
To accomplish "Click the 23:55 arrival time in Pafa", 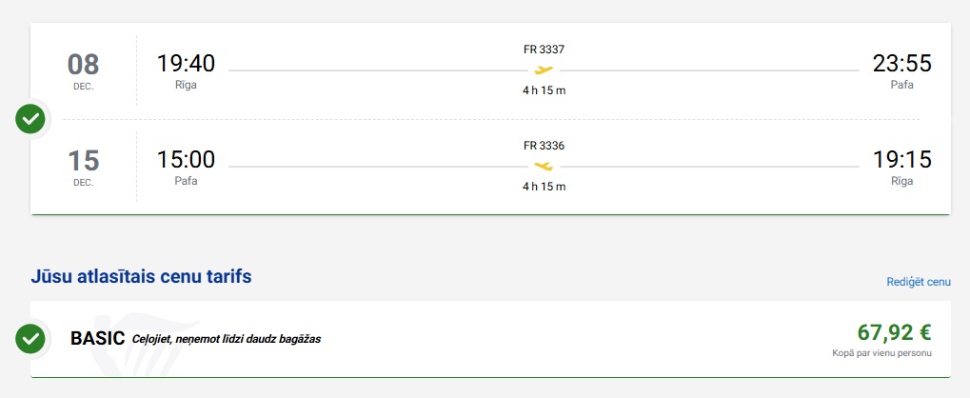I will click(901, 64).
